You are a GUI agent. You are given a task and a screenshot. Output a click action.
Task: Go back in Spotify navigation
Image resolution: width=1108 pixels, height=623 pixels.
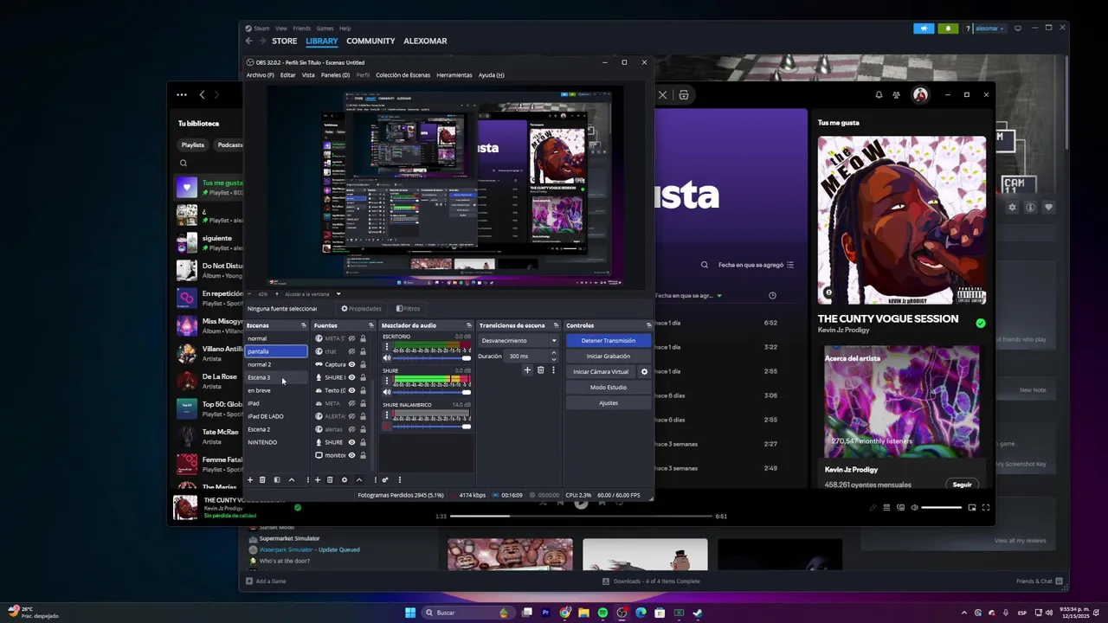[x=203, y=94]
